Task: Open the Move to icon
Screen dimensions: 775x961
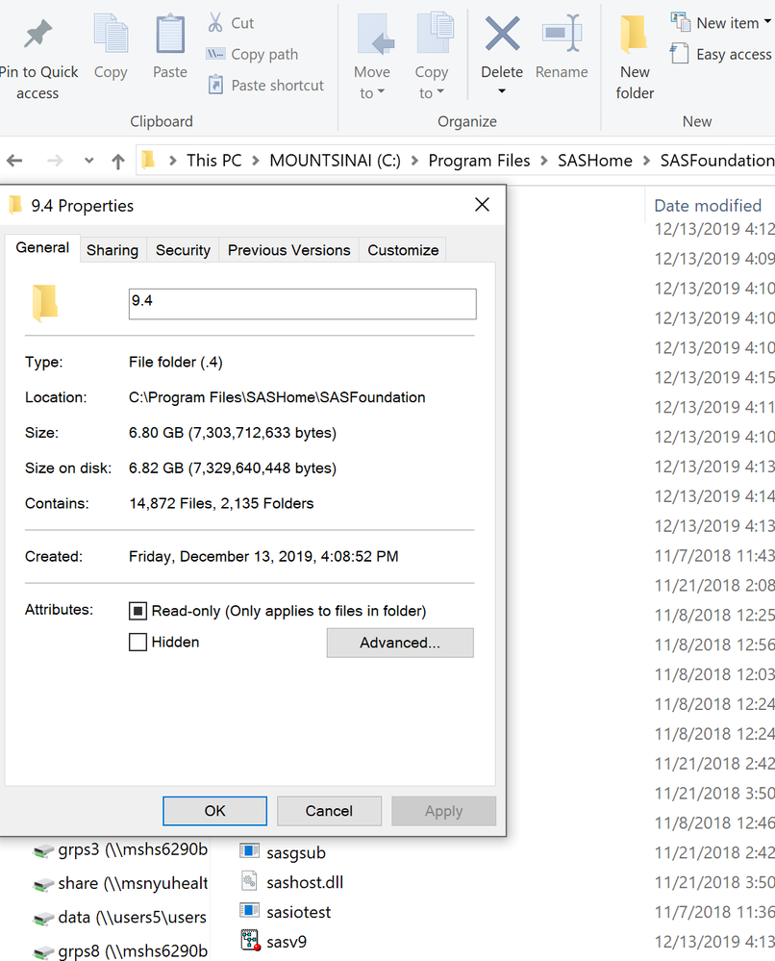Action: point(375,34)
